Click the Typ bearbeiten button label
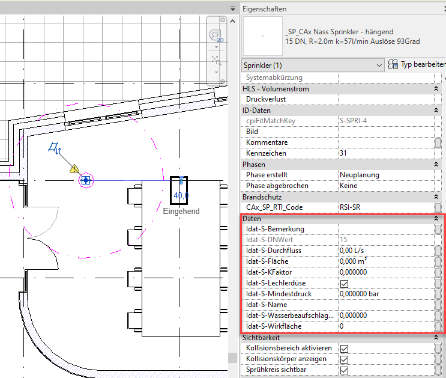Screen dimensions: 446x378 pyautogui.click(x=423, y=64)
